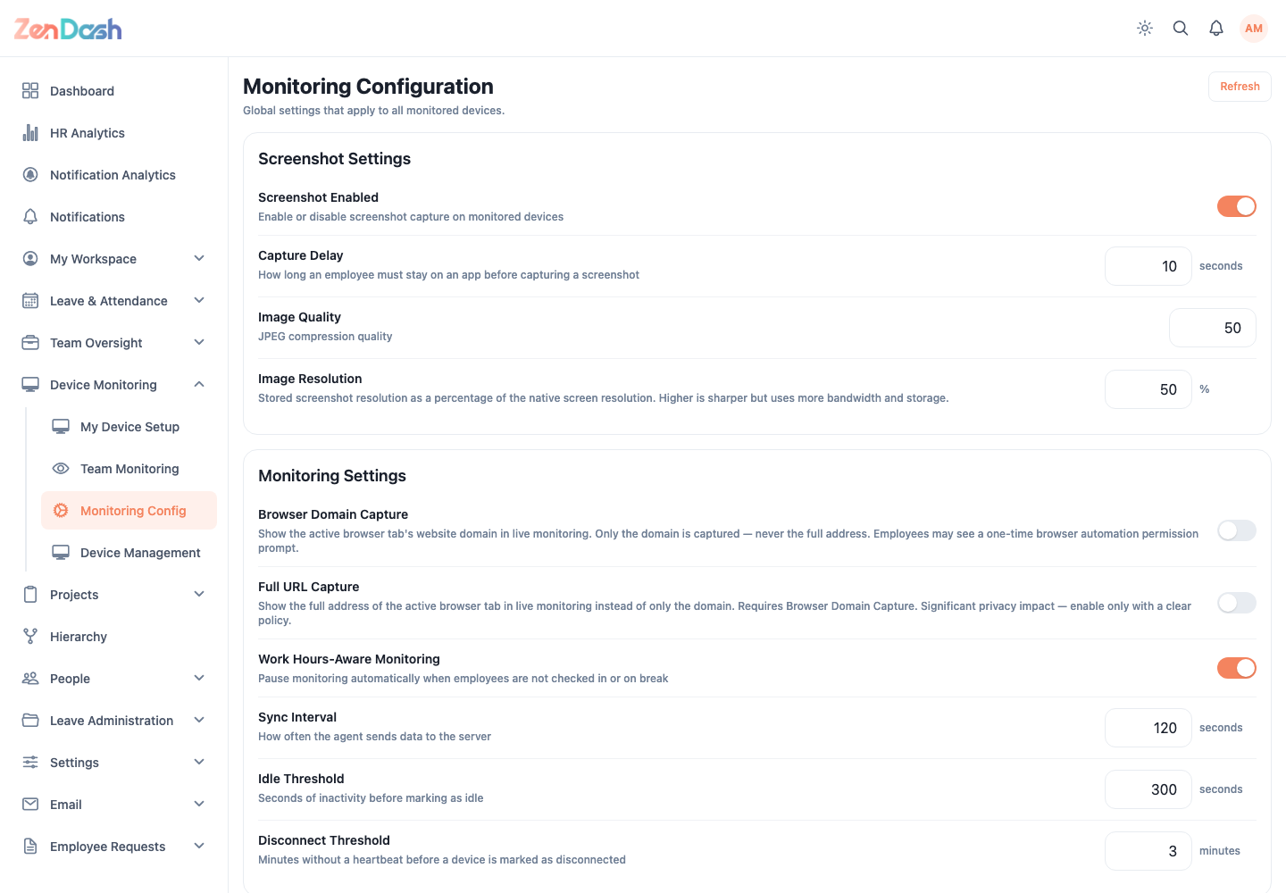Collapse the Device Monitoring section chevron

tap(199, 384)
